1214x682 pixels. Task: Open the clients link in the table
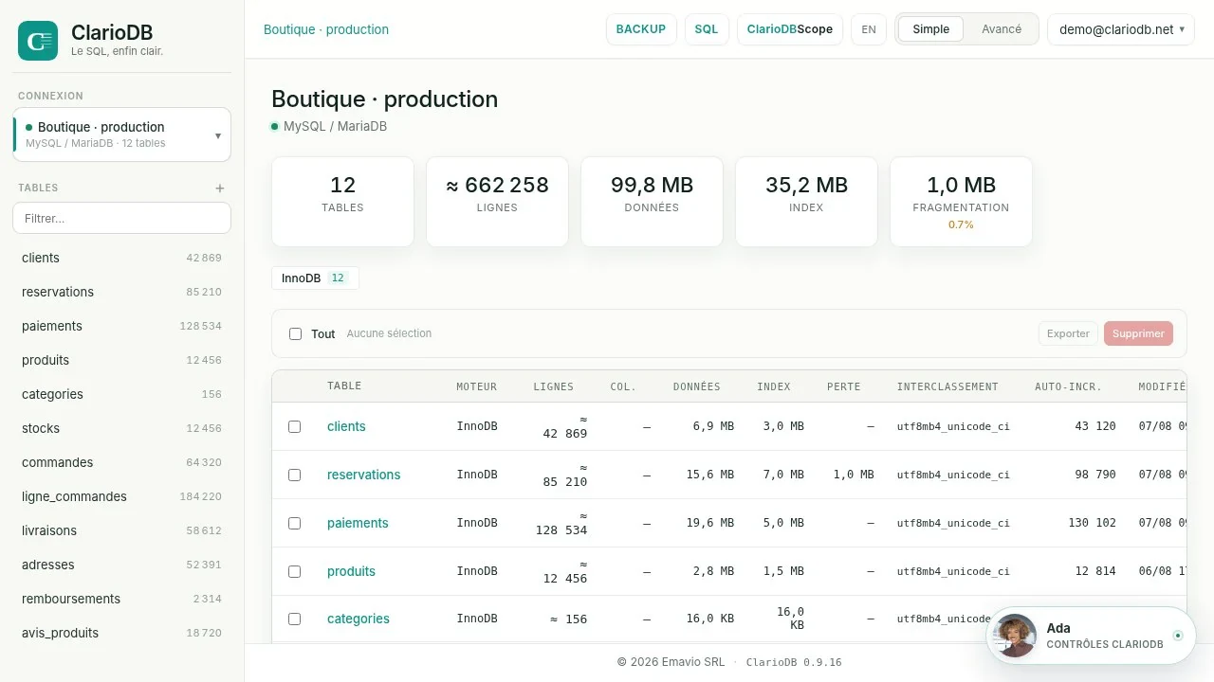tap(346, 426)
